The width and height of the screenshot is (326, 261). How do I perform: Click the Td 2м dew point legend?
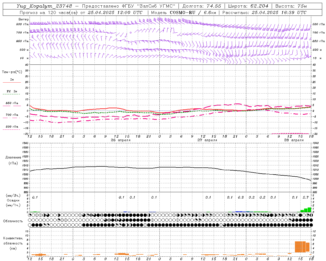12,91
